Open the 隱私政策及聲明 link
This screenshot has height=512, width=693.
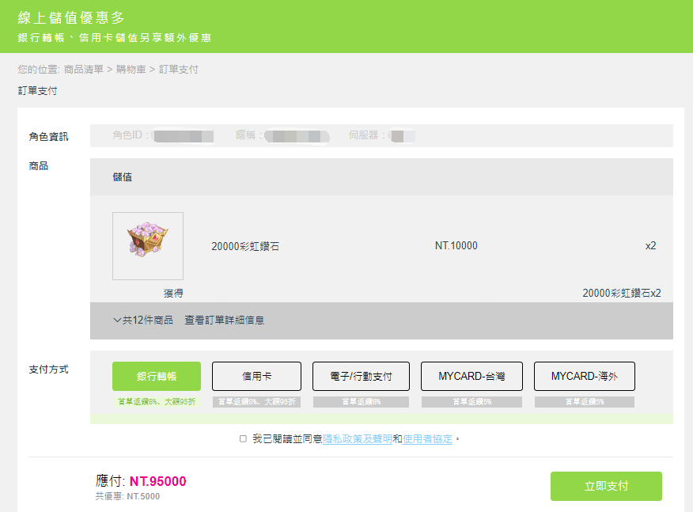tap(358, 438)
